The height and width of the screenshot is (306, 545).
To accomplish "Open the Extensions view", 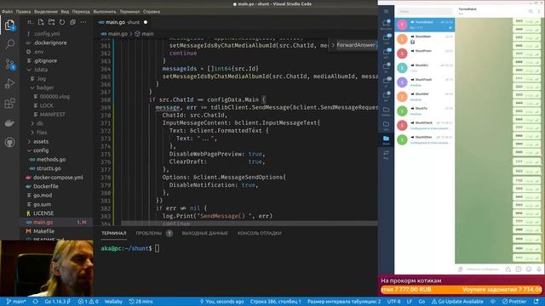I will point(9,103).
